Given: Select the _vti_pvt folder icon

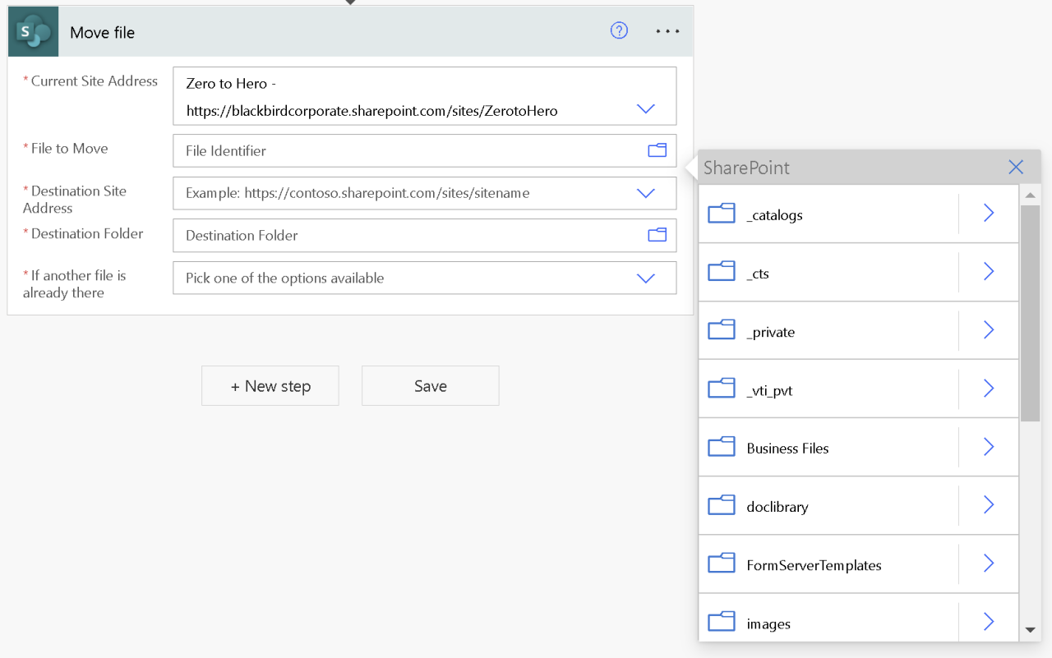Looking at the screenshot, I should (x=722, y=389).
